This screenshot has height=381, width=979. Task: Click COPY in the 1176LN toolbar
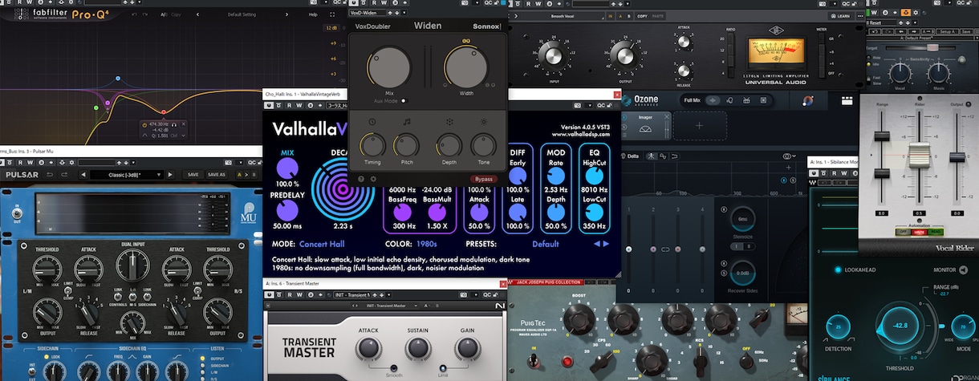pyautogui.click(x=642, y=16)
